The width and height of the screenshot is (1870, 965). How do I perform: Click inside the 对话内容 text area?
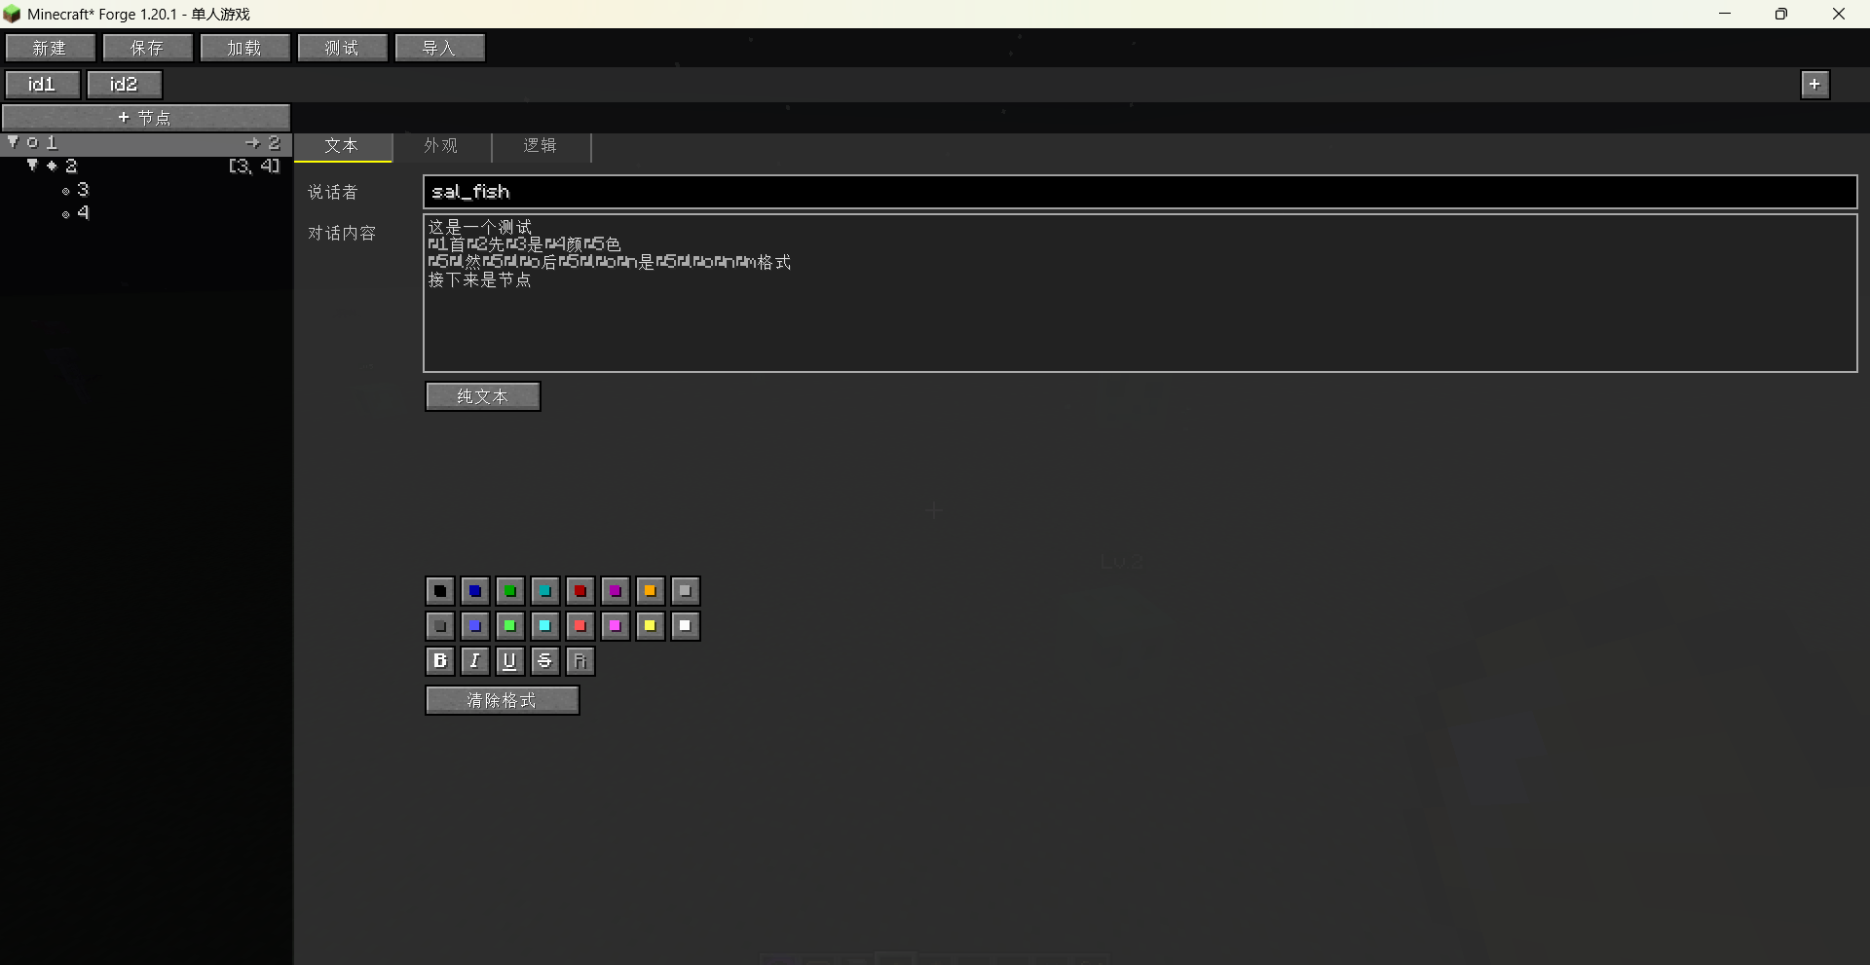(1141, 293)
